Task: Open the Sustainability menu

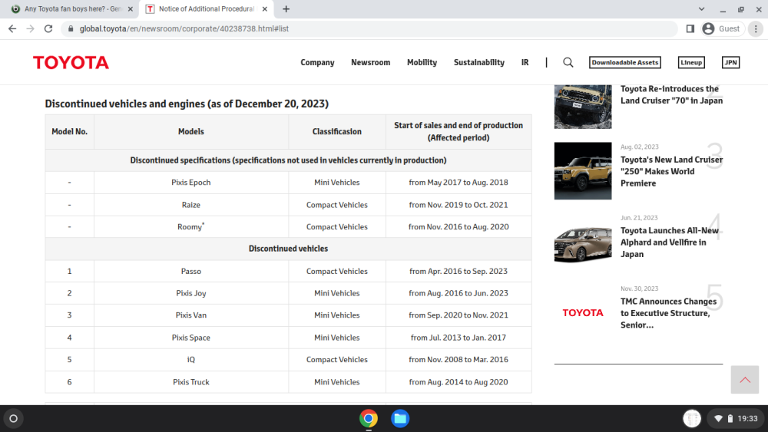Action: coord(479,62)
